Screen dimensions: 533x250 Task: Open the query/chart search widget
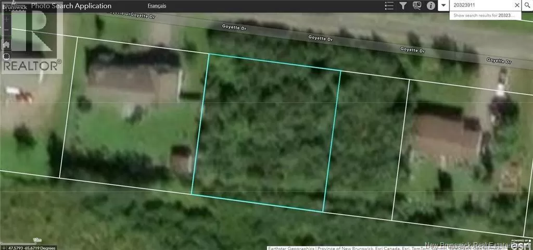coord(416,6)
